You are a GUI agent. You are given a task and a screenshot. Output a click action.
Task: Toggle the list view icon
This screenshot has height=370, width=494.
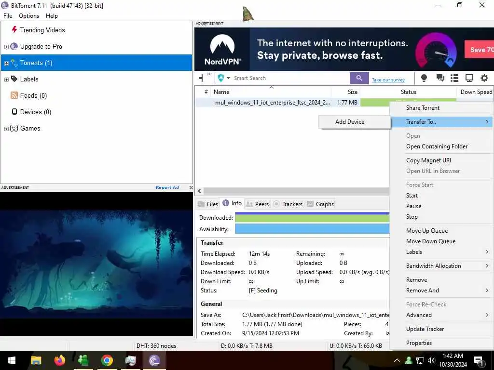point(454,78)
